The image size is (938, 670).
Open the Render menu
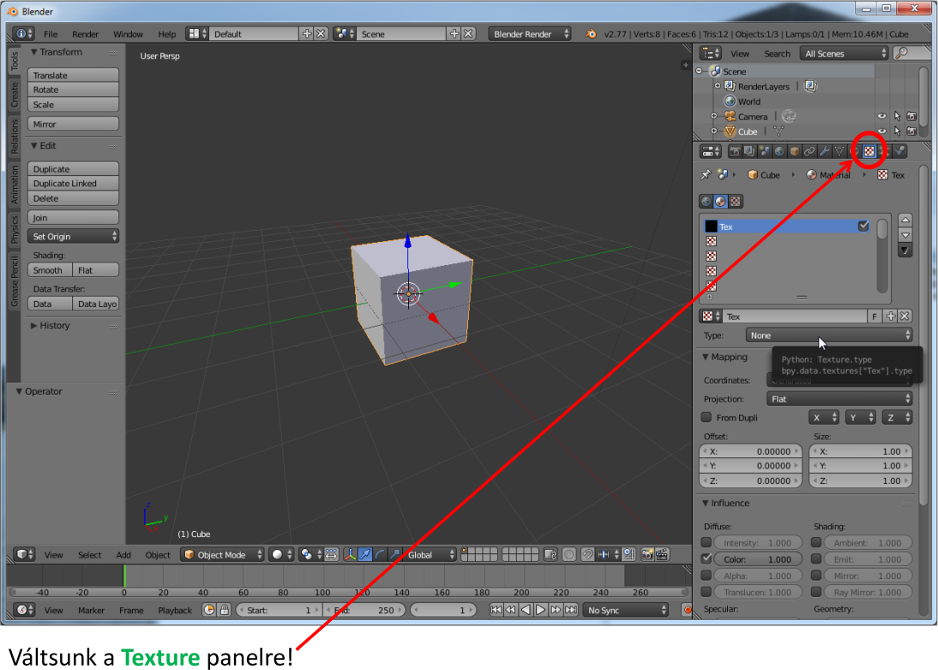[x=85, y=34]
